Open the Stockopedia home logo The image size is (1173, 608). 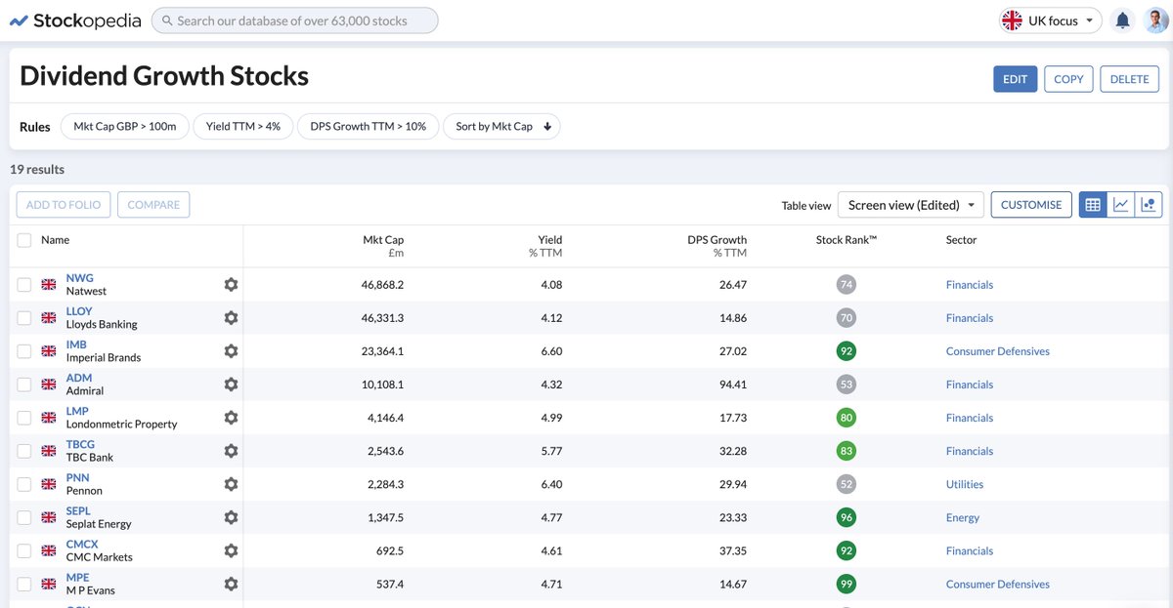pyautogui.click(x=74, y=20)
